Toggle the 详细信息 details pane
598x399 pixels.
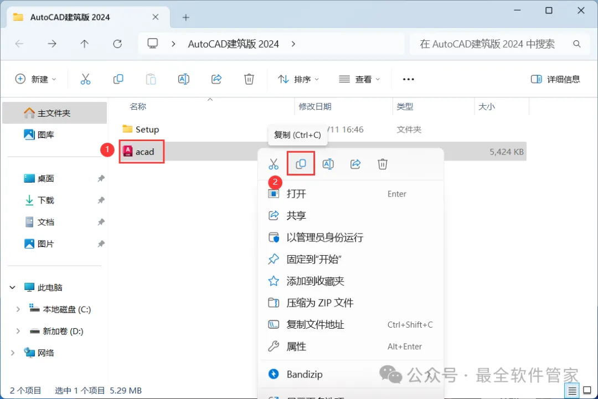point(555,79)
